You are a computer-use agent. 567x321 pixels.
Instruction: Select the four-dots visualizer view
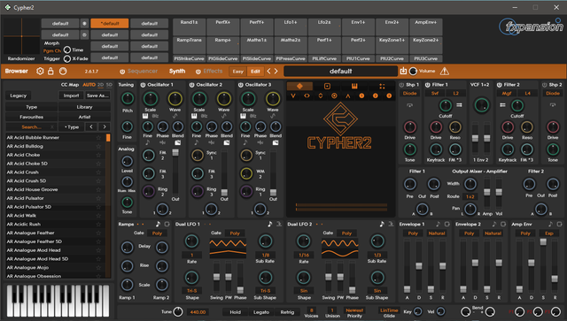coord(382,86)
